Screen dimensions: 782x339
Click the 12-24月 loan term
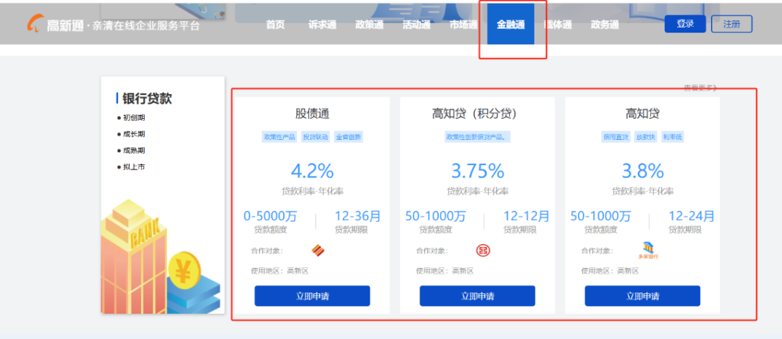click(x=691, y=216)
